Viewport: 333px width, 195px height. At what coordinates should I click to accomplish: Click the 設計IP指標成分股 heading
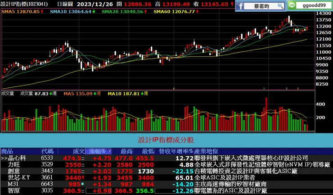coord(166,140)
